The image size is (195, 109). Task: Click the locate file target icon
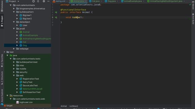[34, 1]
